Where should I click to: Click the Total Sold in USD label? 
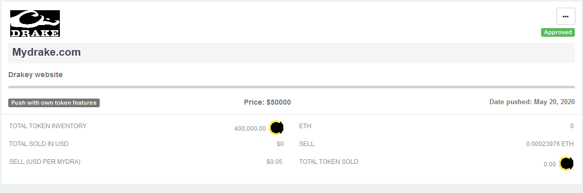(x=39, y=143)
